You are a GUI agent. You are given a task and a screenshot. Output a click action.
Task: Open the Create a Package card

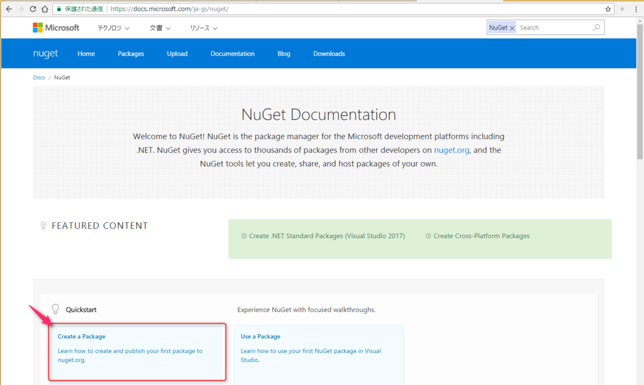(x=137, y=352)
